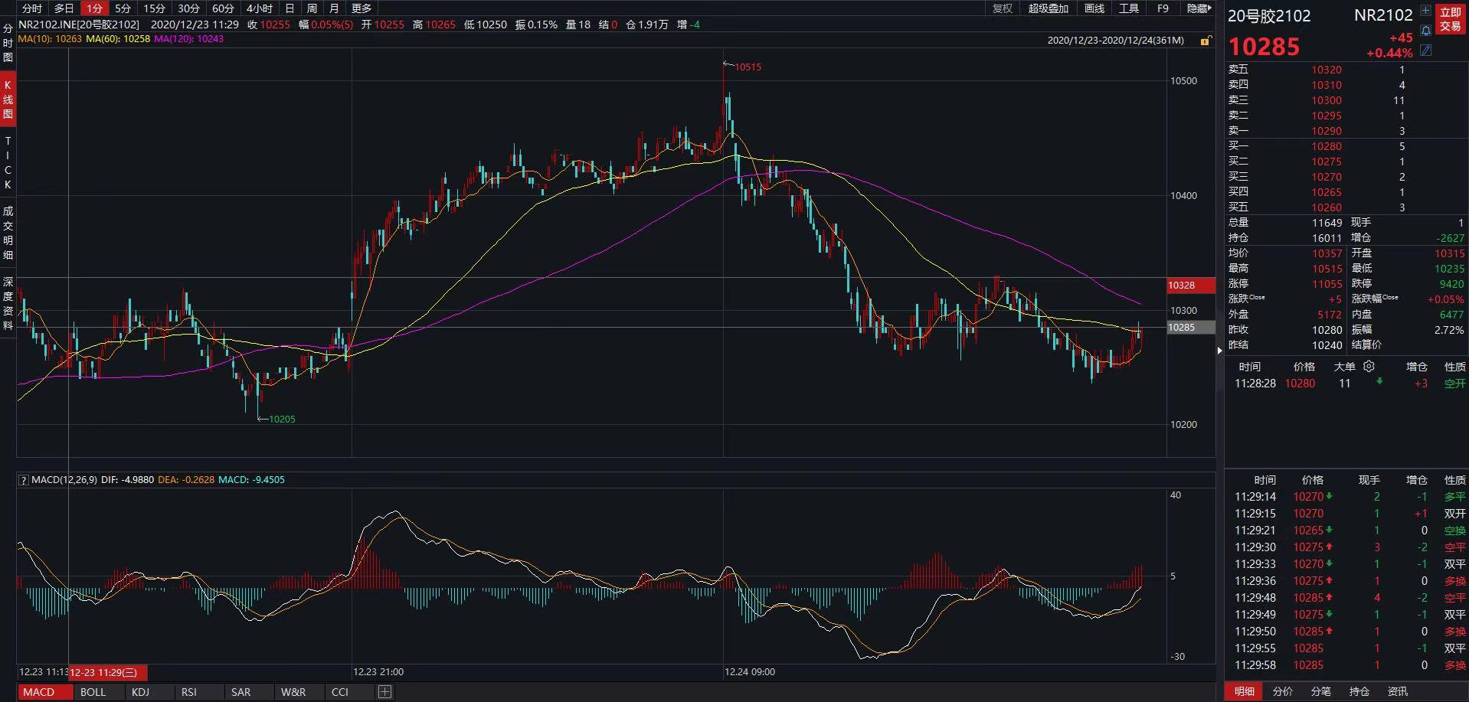This screenshot has height=702, width=1469.
Task: Open TICK view in left sidebar
Action: point(8,163)
